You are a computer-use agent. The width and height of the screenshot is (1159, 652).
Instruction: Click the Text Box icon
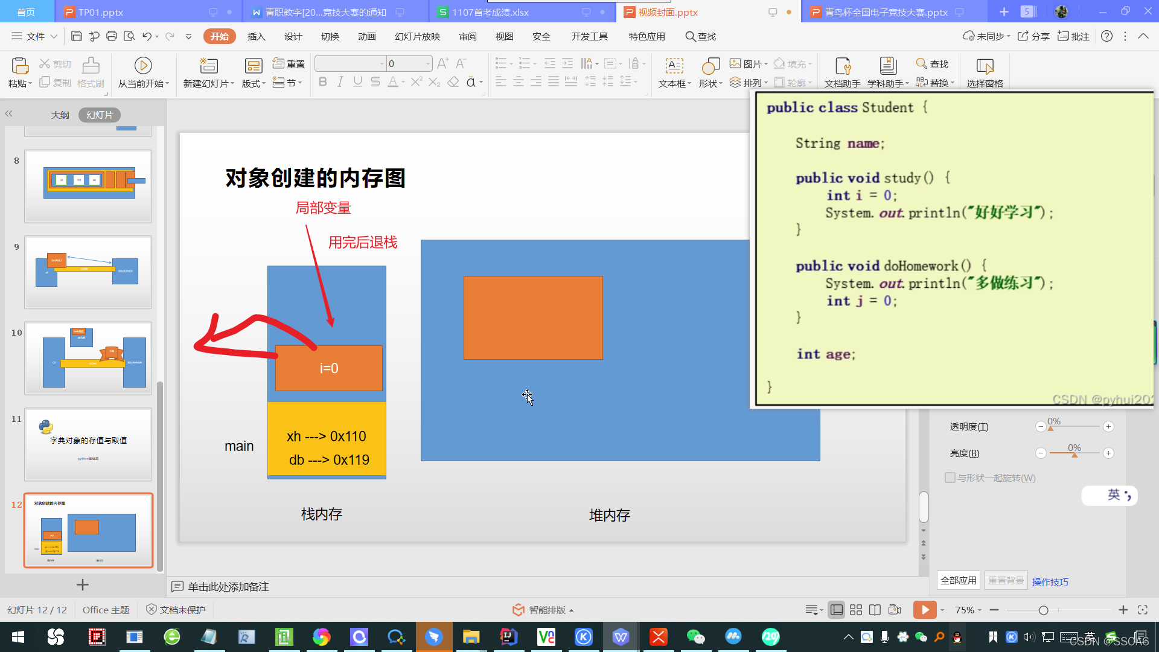pos(674,66)
